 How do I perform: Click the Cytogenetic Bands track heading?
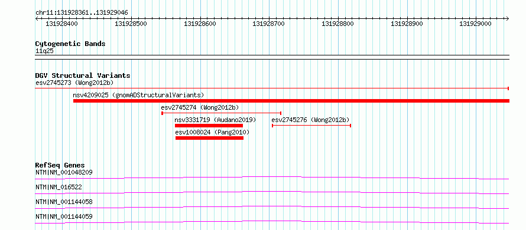[70, 44]
